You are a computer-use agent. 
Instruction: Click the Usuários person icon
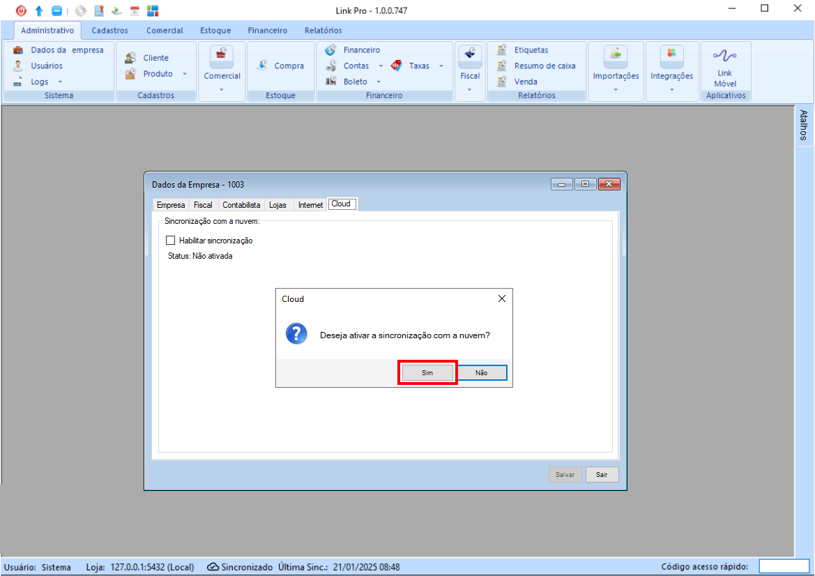18,66
